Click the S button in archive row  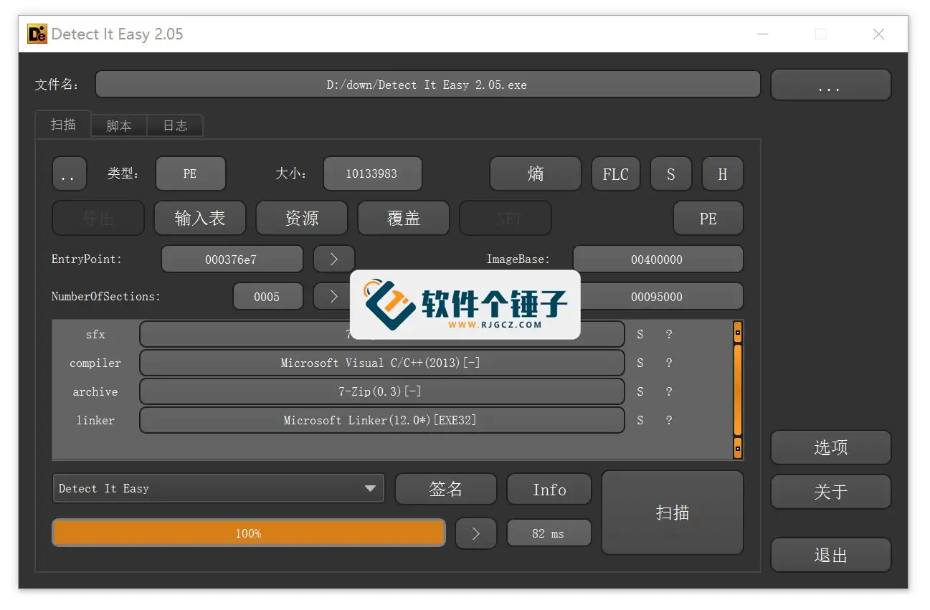click(640, 391)
